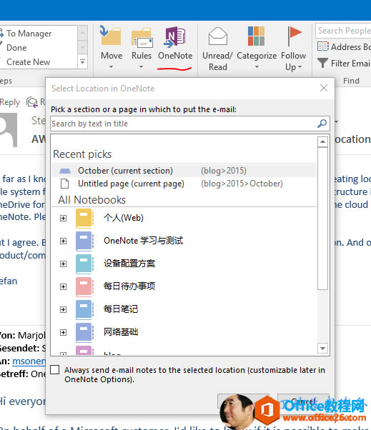This screenshot has height=430, width=371.
Task: Select the 个人(Web) notebook icon
Action: (x=84, y=219)
